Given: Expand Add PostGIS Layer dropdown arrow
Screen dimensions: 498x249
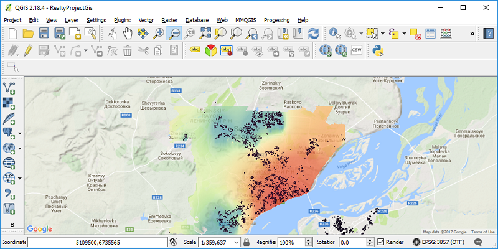Looking at the screenshot, I should pyautogui.click(x=20, y=133).
